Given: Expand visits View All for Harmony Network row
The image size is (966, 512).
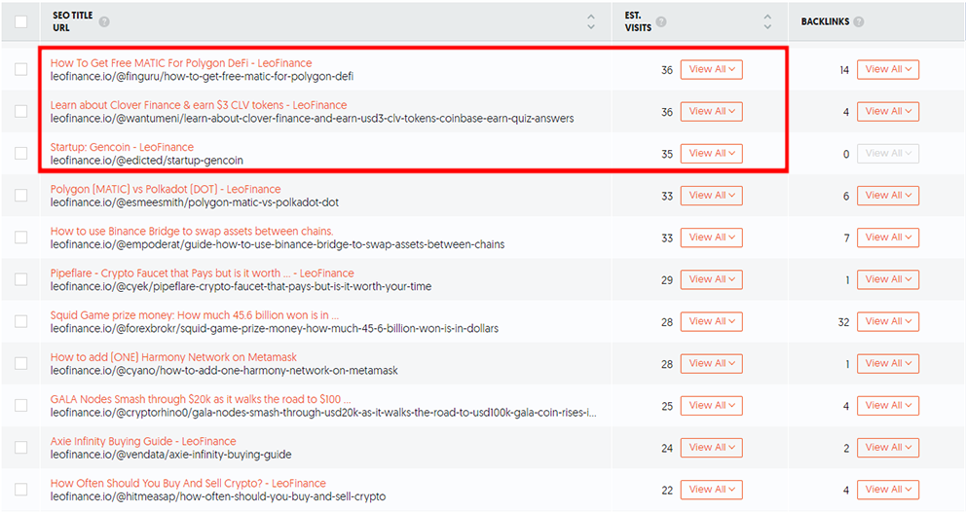Looking at the screenshot, I should click(711, 363).
